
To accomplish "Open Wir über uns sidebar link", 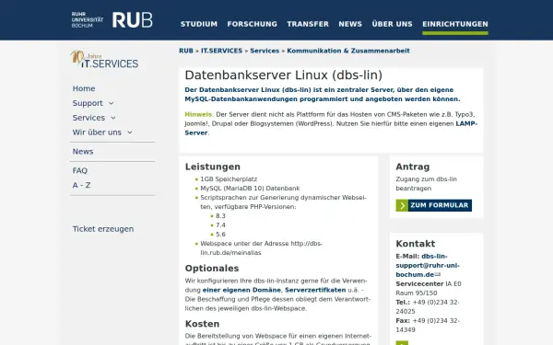I will pyautogui.click(x=97, y=132).
